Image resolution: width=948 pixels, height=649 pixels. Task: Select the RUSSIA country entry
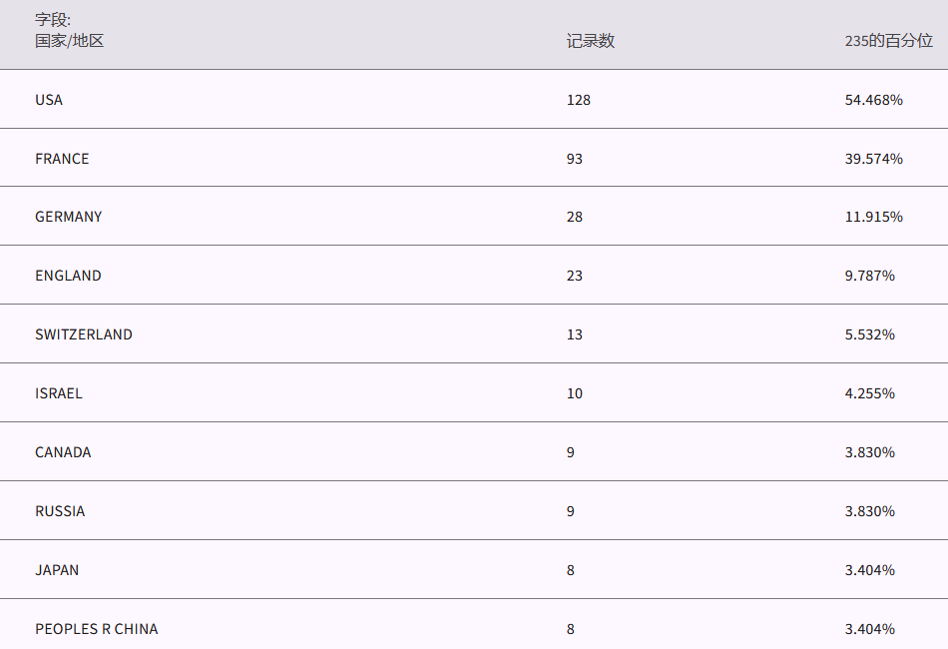coord(60,511)
